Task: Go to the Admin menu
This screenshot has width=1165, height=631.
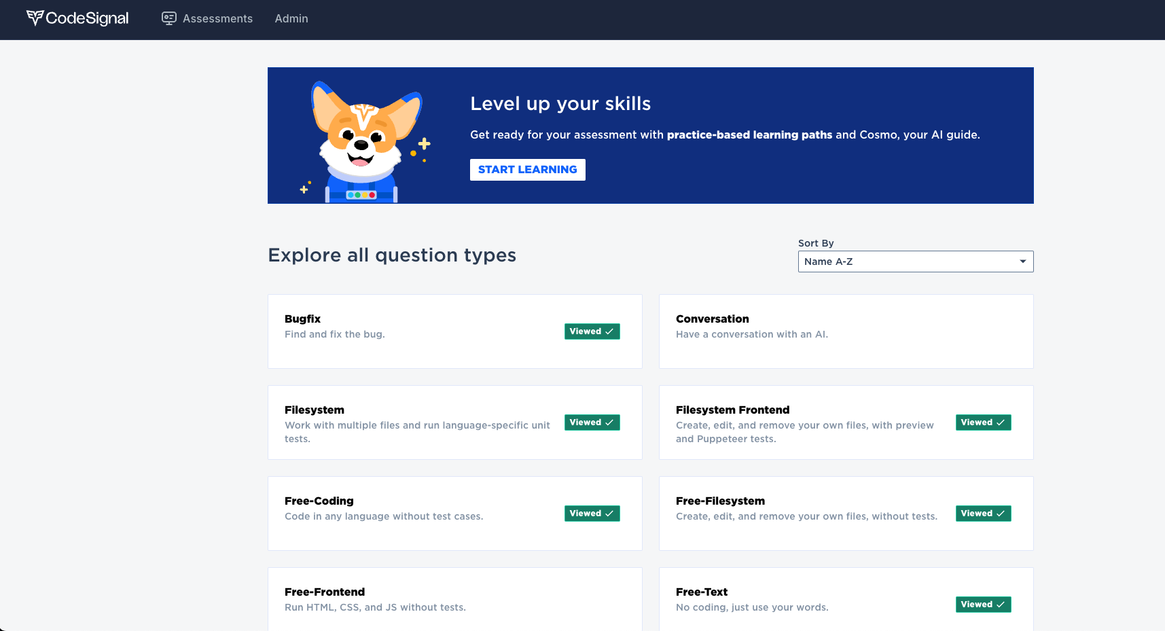Action: pyautogui.click(x=291, y=18)
